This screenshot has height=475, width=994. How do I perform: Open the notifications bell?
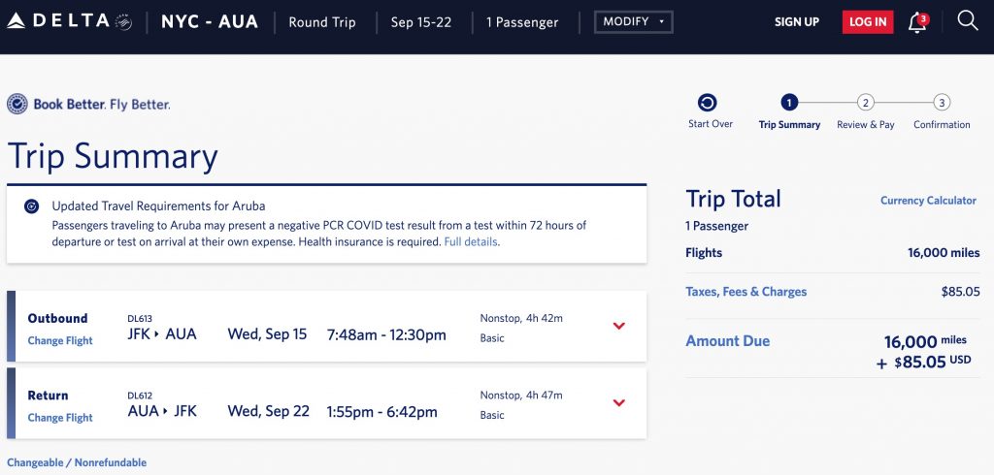(x=916, y=22)
